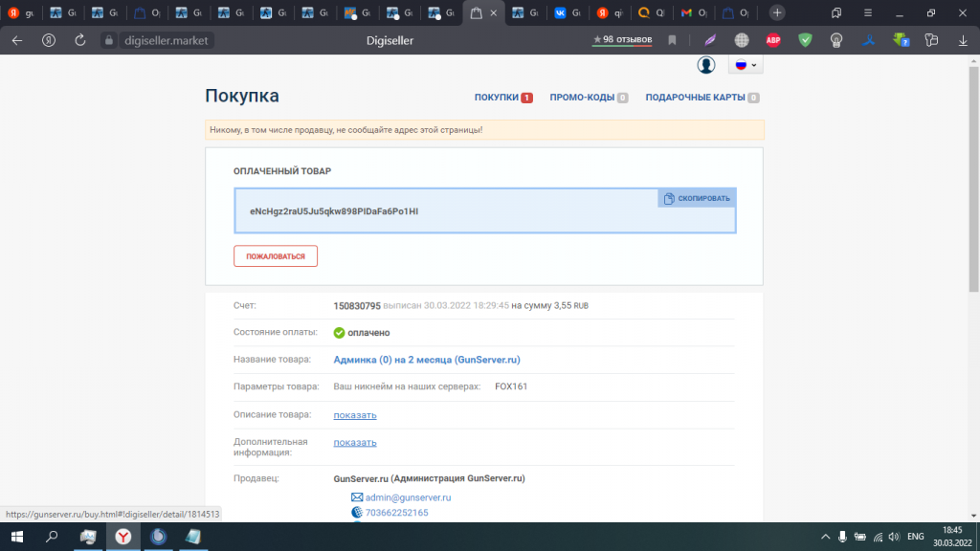The width and height of the screenshot is (980, 551).
Task: Open the VK browser tab
Action: [x=570, y=13]
